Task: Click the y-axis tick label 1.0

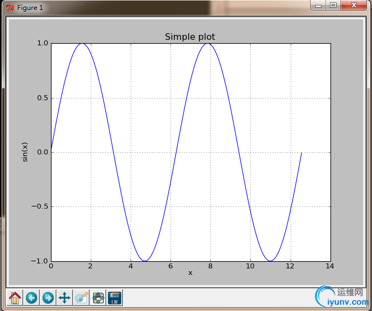Action: tap(43, 43)
